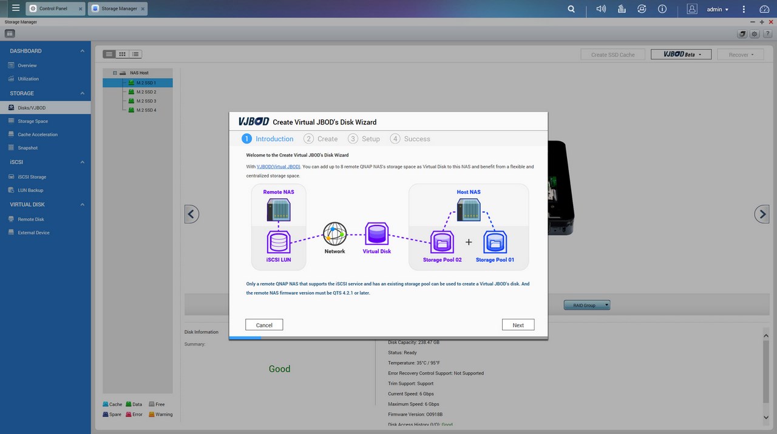Screen dimensions: 777x434
Task: Click the Snapshot sidebar icon
Action: [11, 148]
